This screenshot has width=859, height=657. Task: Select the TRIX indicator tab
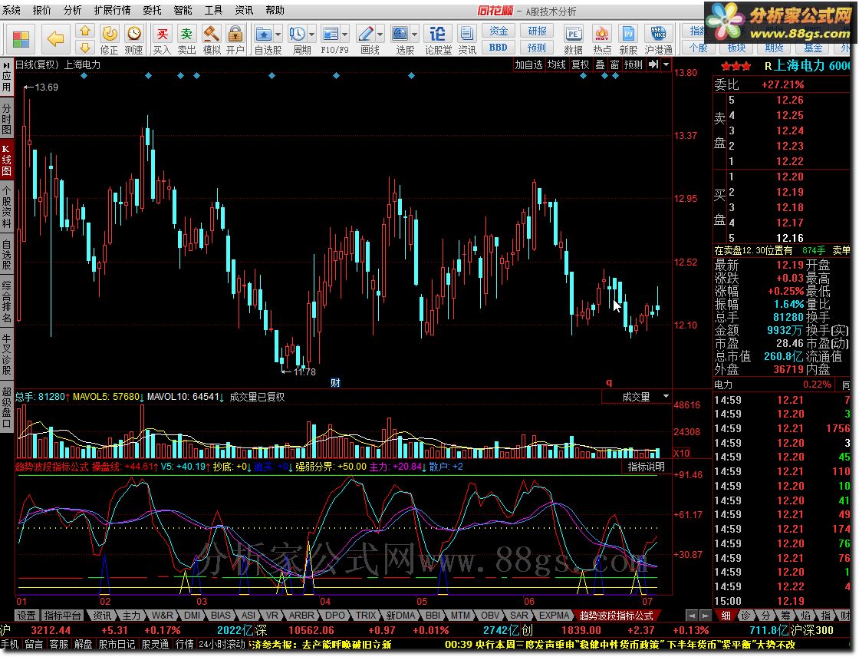point(366,616)
